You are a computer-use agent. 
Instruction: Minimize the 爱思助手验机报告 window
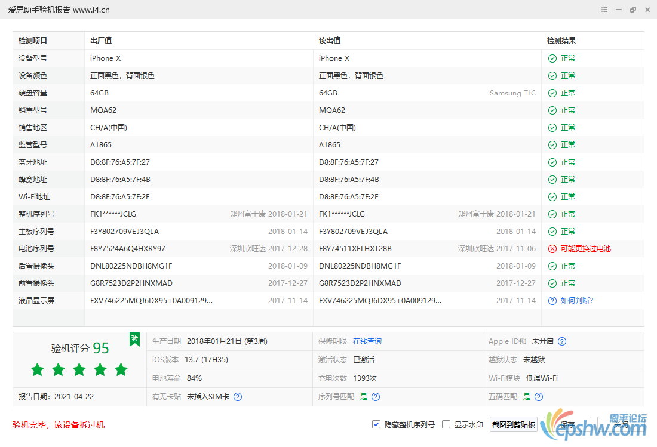click(x=618, y=10)
